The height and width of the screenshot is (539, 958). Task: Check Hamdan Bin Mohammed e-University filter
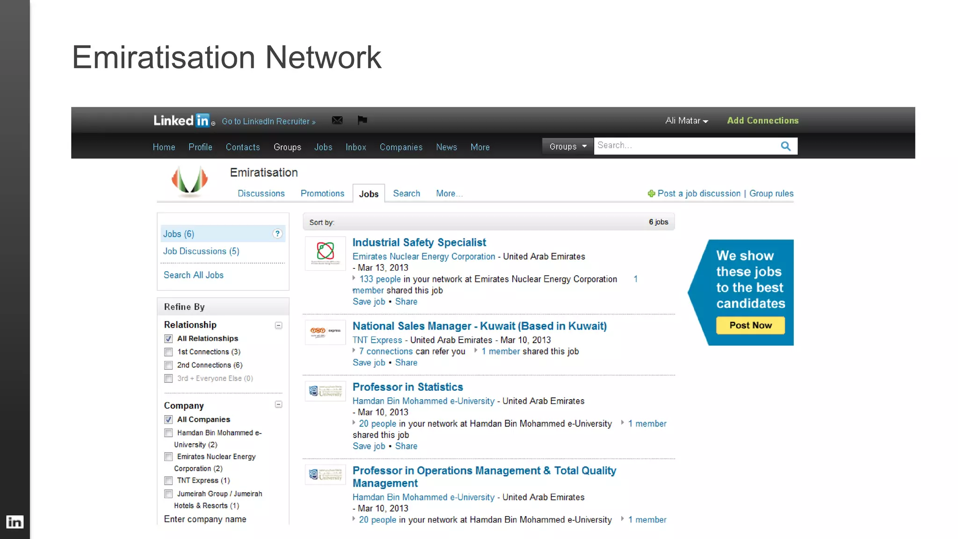tap(168, 433)
